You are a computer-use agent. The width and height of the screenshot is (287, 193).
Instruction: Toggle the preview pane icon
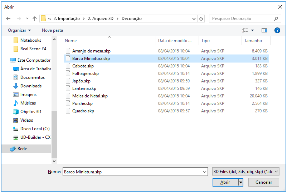(264, 30)
